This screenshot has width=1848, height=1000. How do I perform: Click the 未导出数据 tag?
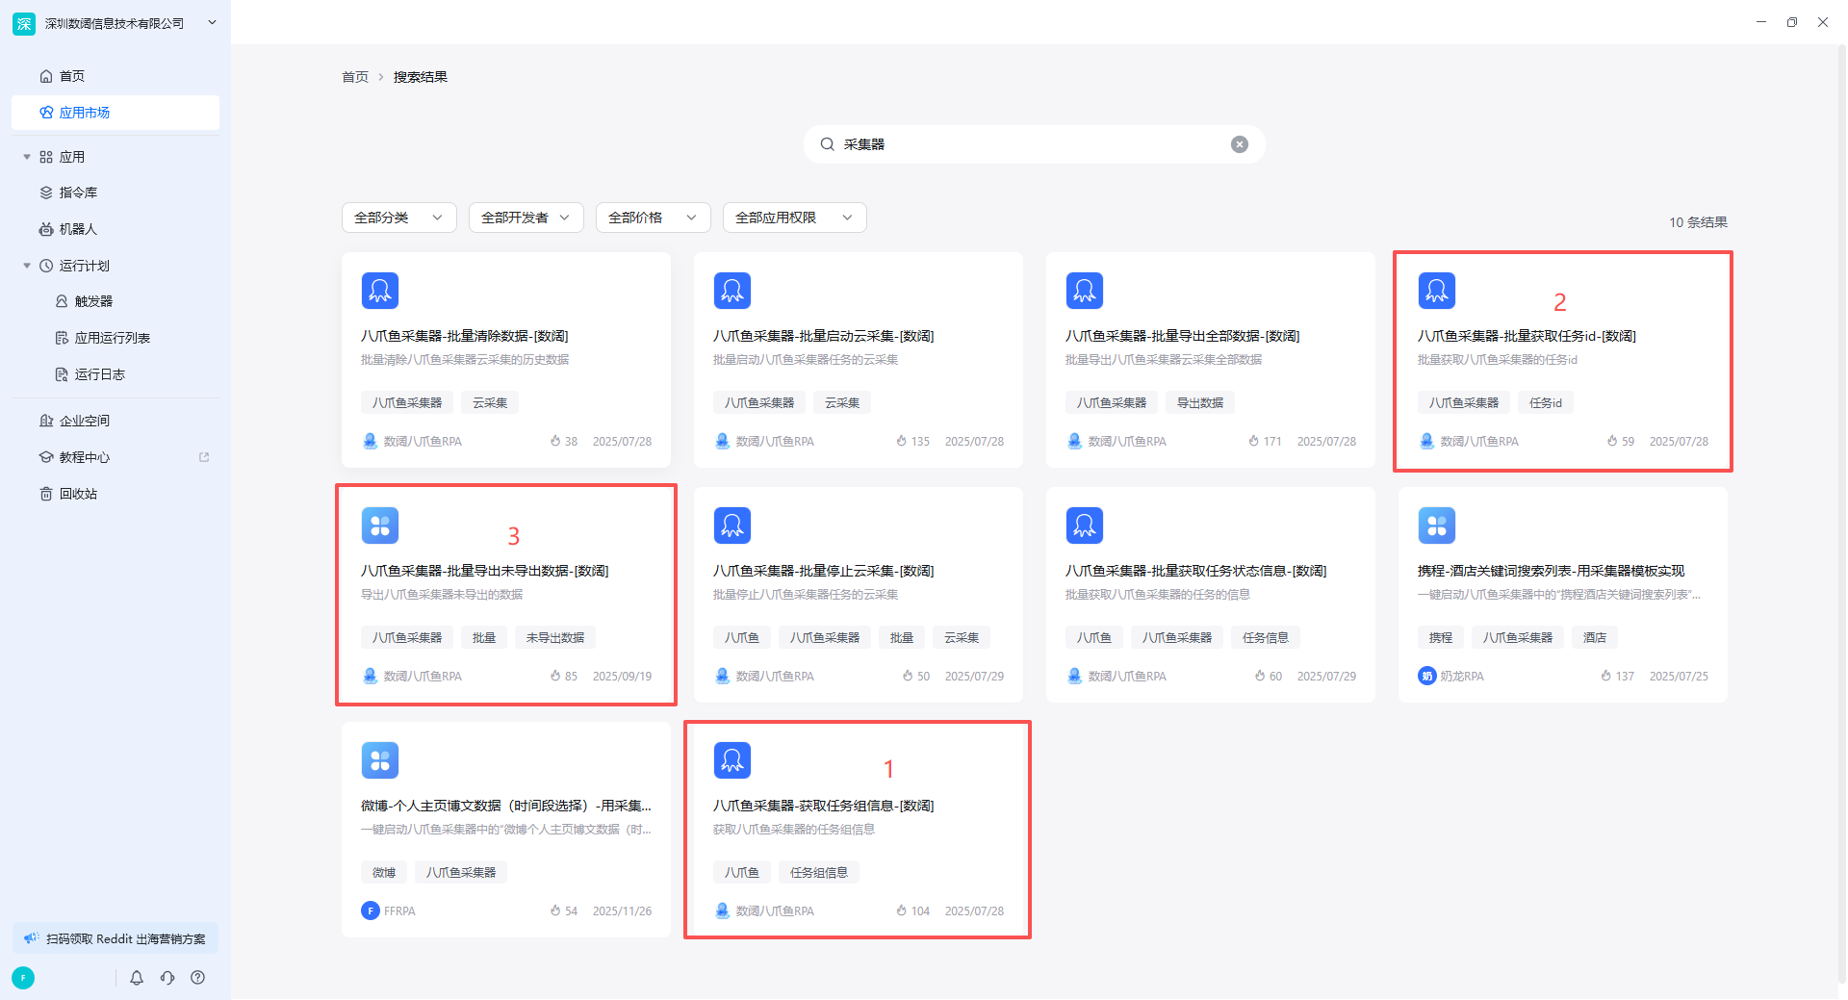point(555,637)
